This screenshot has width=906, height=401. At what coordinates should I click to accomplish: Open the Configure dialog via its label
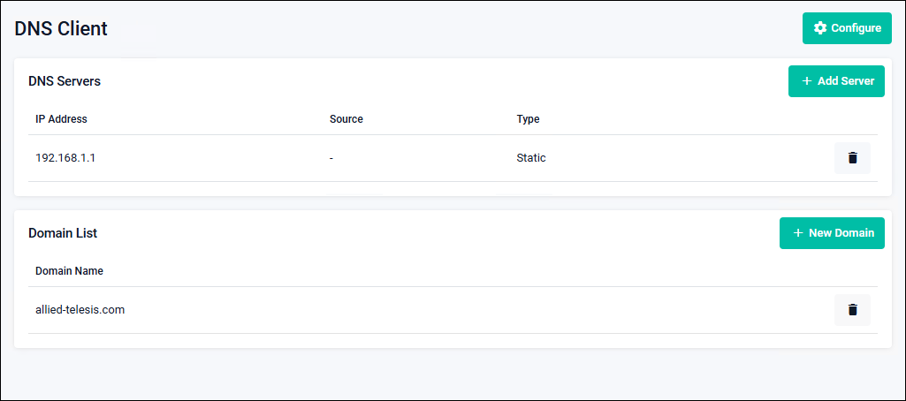[x=856, y=28]
